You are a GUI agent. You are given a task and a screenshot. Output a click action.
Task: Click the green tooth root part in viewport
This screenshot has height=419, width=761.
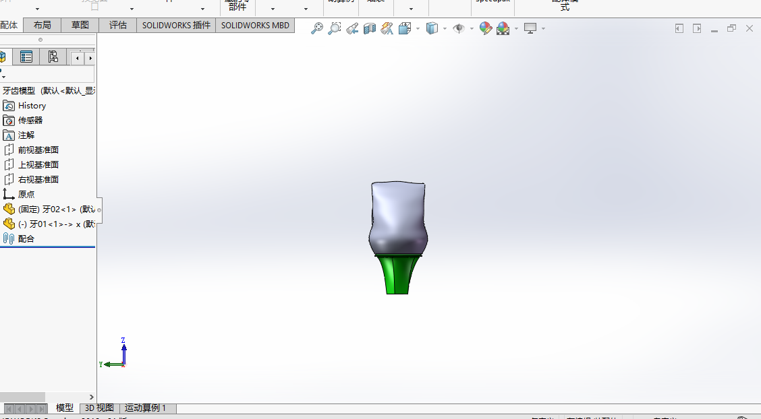point(397,275)
